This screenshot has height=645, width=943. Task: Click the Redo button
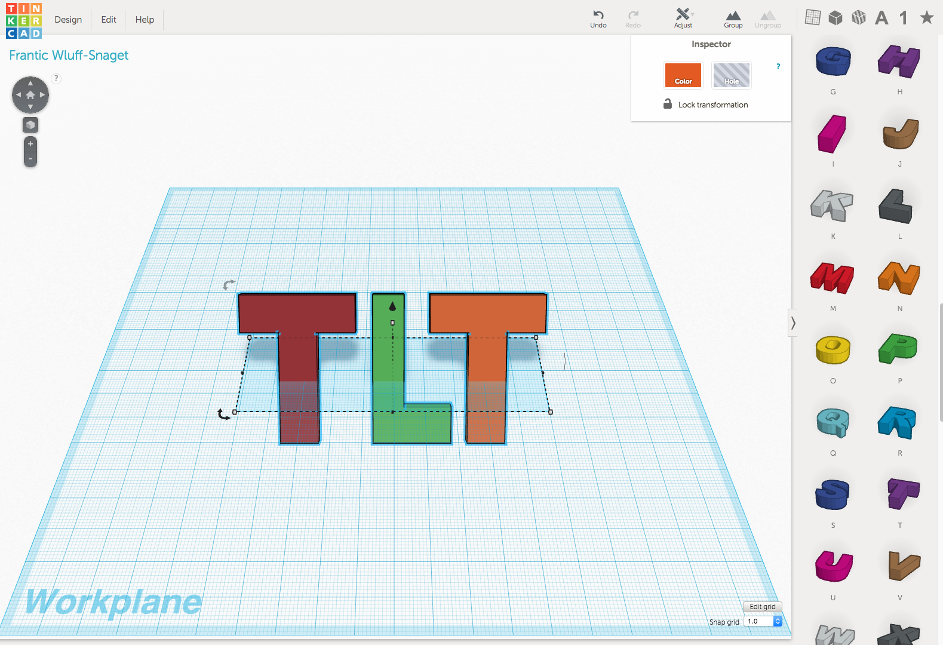633,19
